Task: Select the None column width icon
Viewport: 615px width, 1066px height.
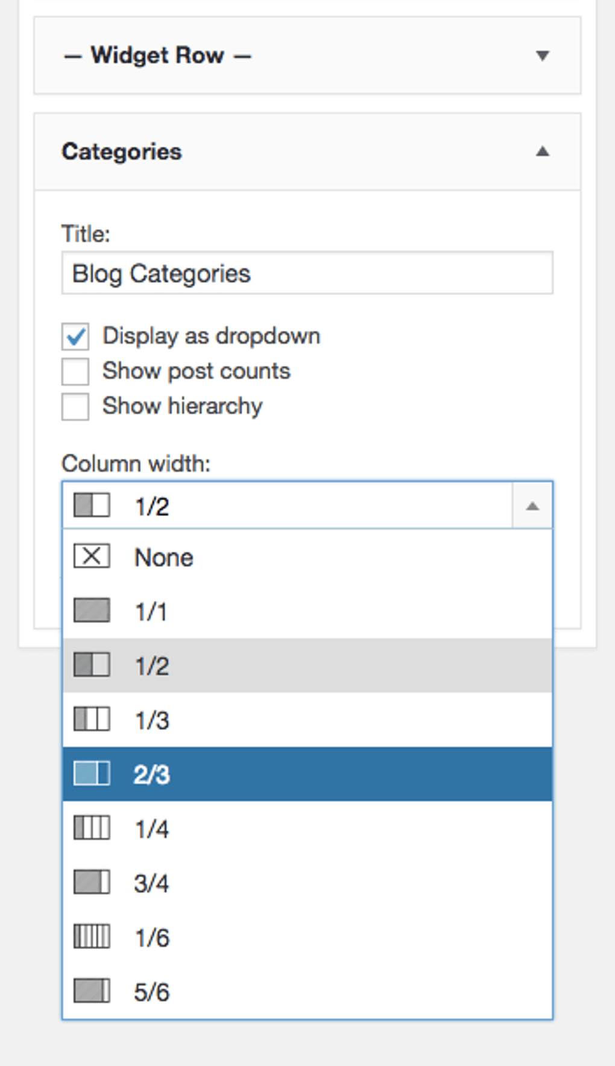Action: [x=91, y=556]
